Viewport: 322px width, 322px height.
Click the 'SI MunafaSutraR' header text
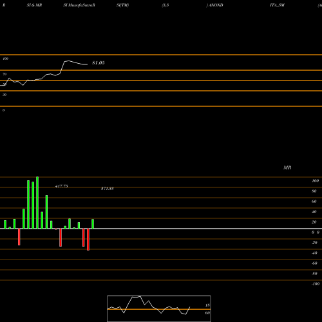pos(79,5)
